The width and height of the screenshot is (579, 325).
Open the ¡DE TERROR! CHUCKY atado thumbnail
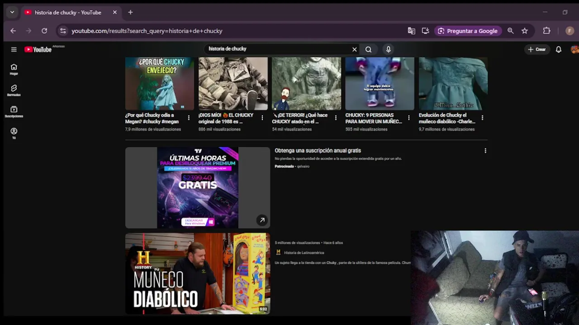click(306, 84)
